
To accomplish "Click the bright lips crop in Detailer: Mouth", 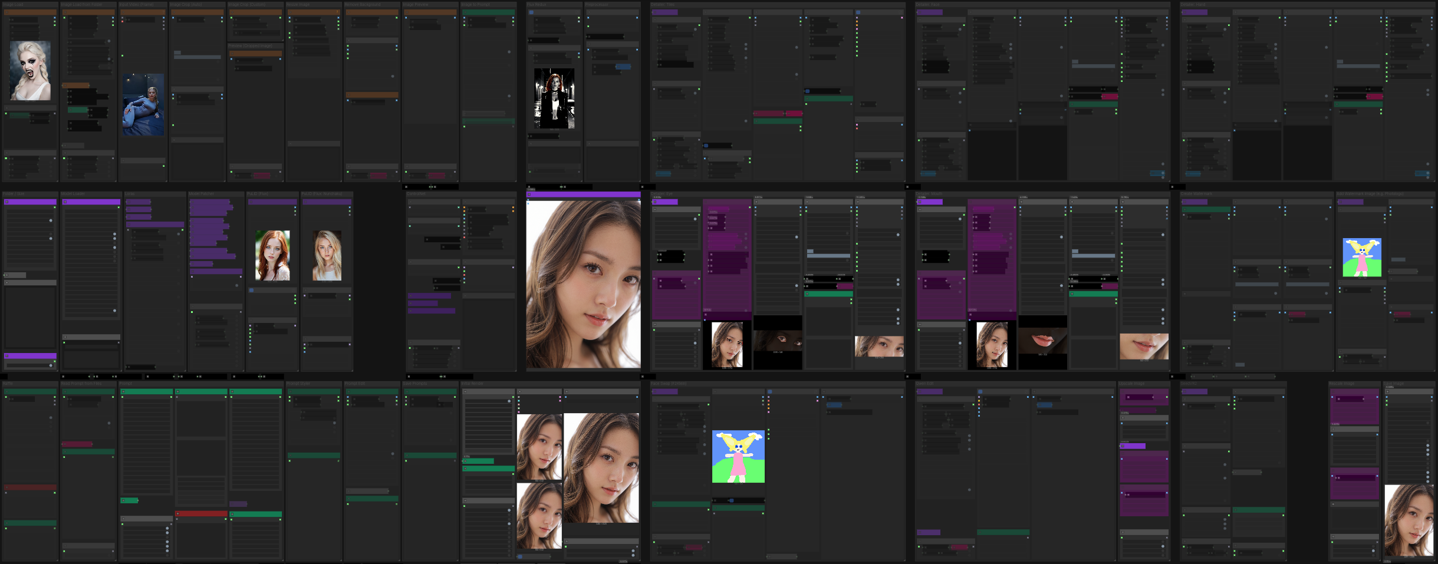I will coord(1144,347).
